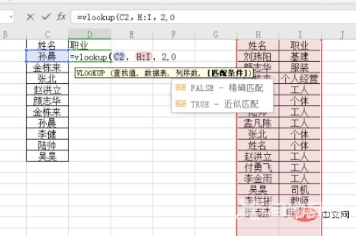Choose FALSE - 精确匹配 from the suggestion list
356x236 pixels.
click(x=223, y=88)
